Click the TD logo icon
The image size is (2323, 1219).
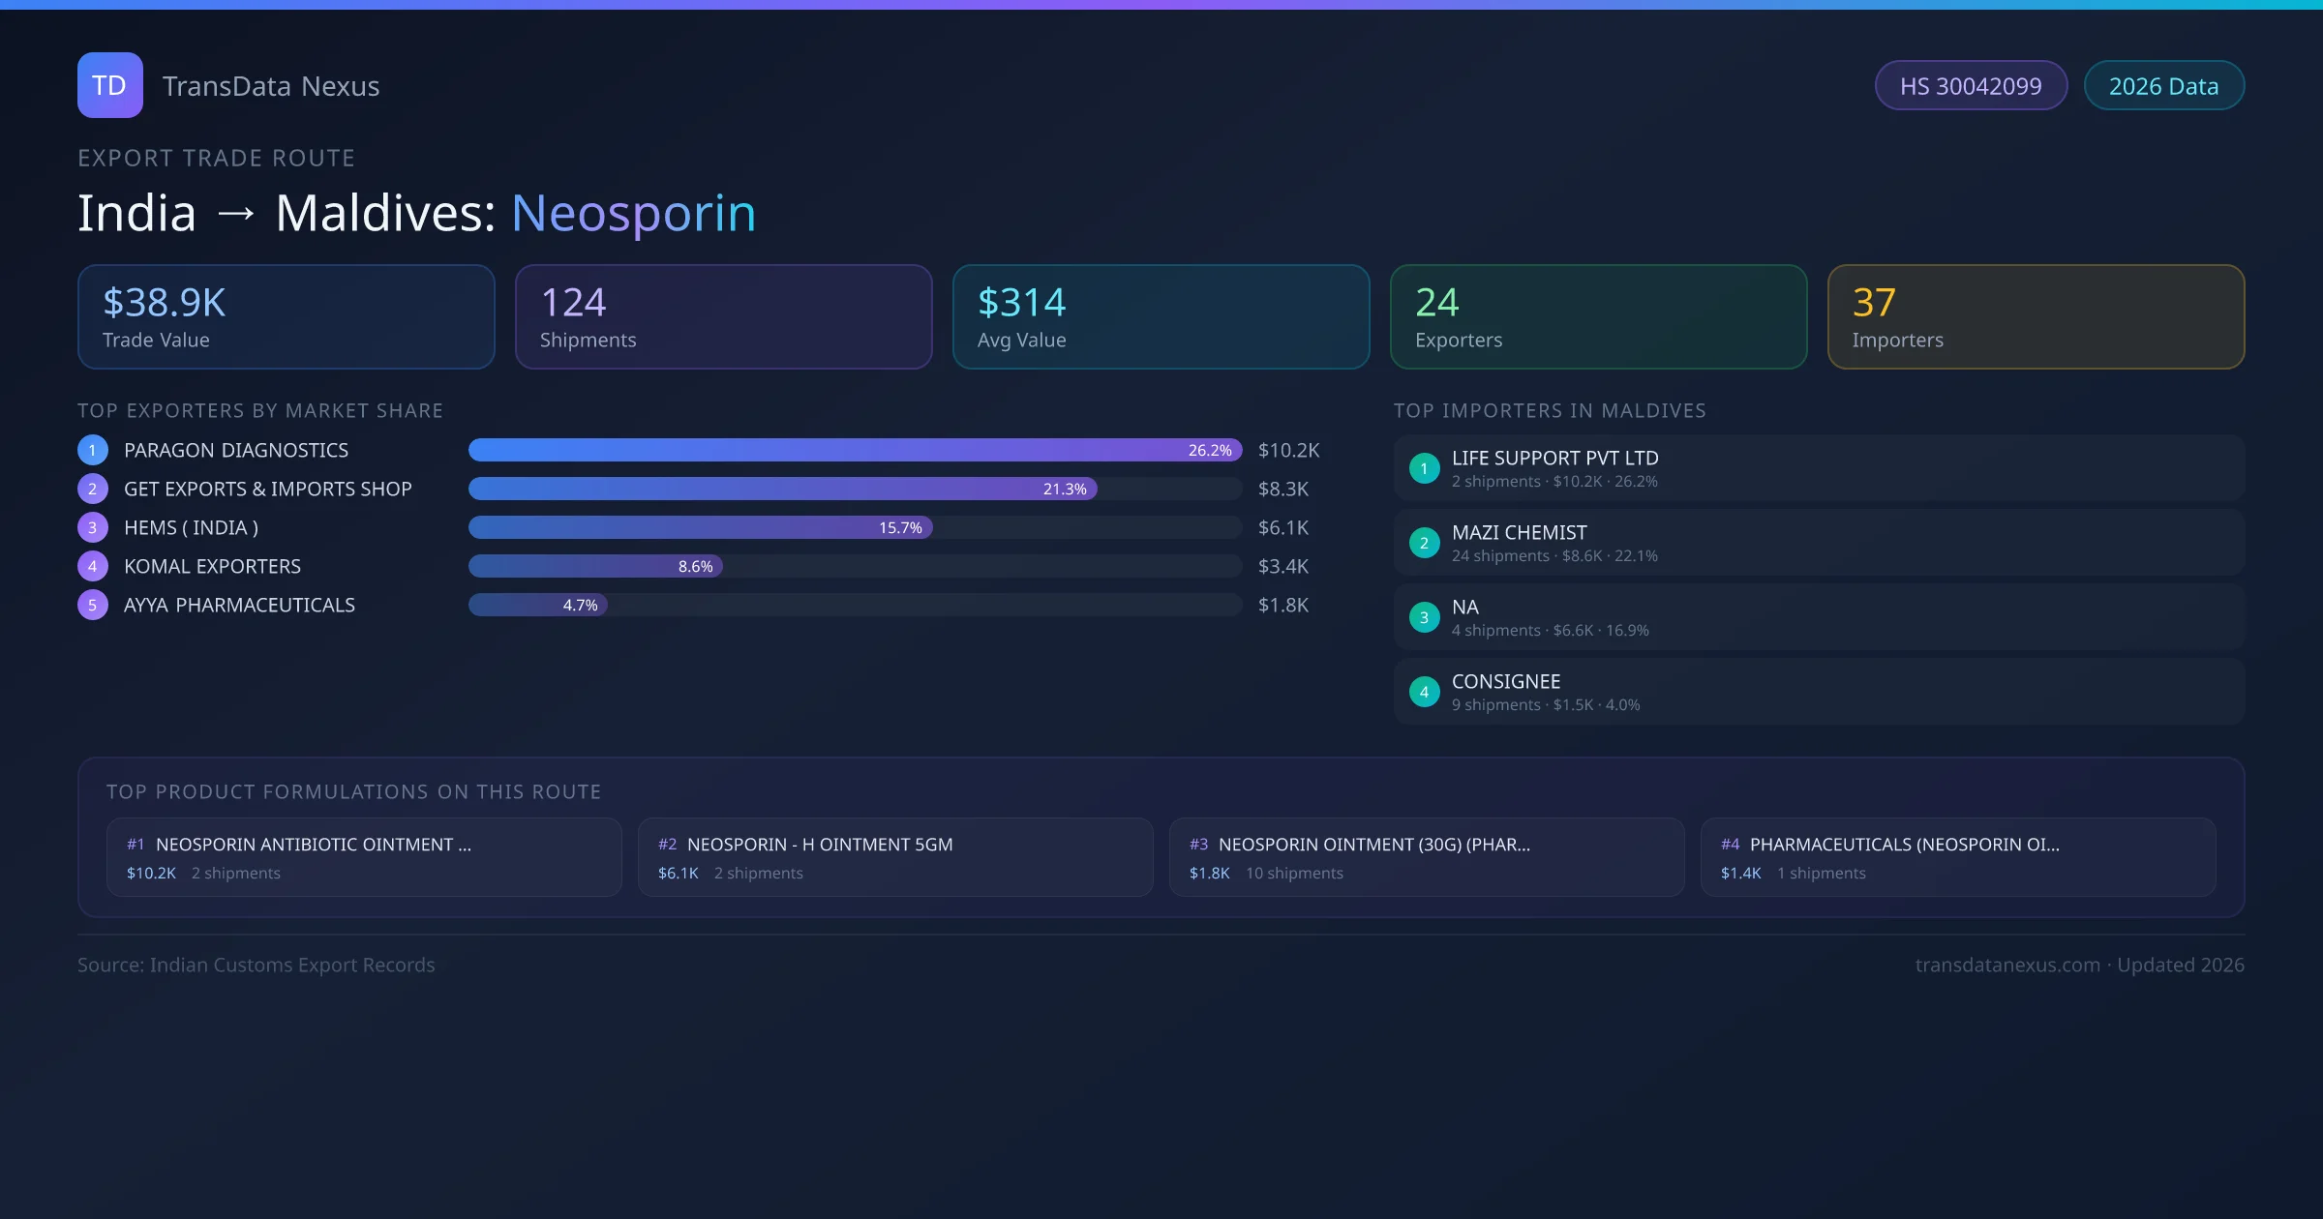[109, 85]
